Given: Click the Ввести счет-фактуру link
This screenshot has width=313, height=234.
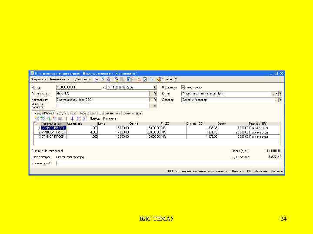Looking at the screenshot, I should [x=70, y=157].
